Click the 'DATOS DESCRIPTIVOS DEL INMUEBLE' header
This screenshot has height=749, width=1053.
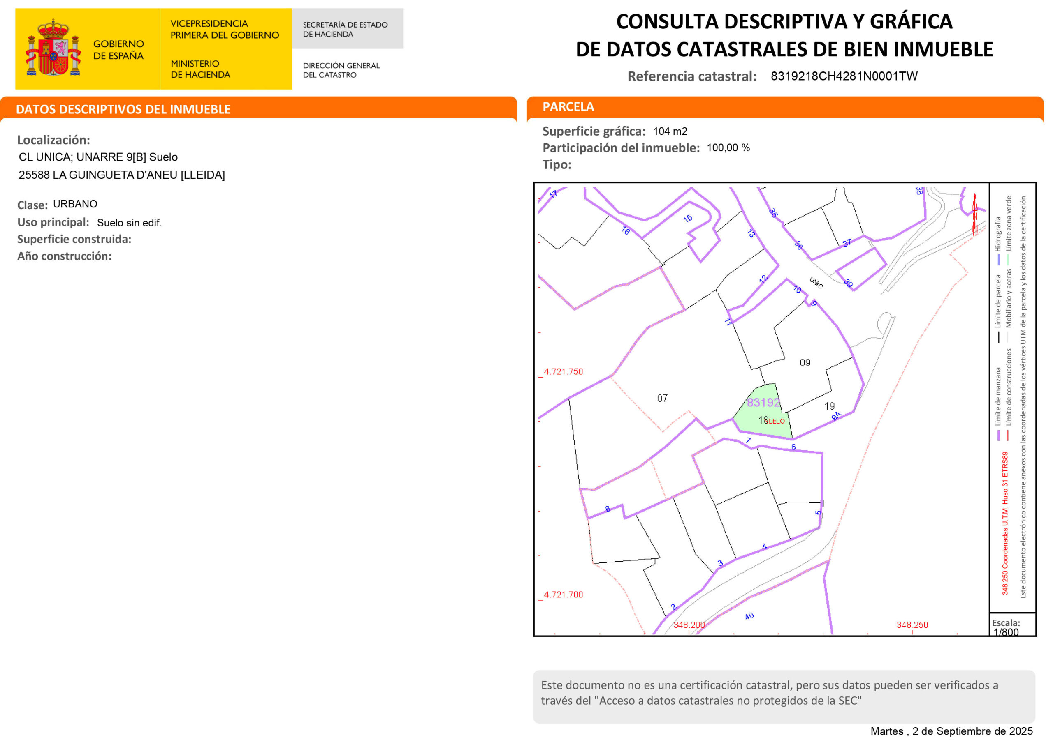(123, 109)
